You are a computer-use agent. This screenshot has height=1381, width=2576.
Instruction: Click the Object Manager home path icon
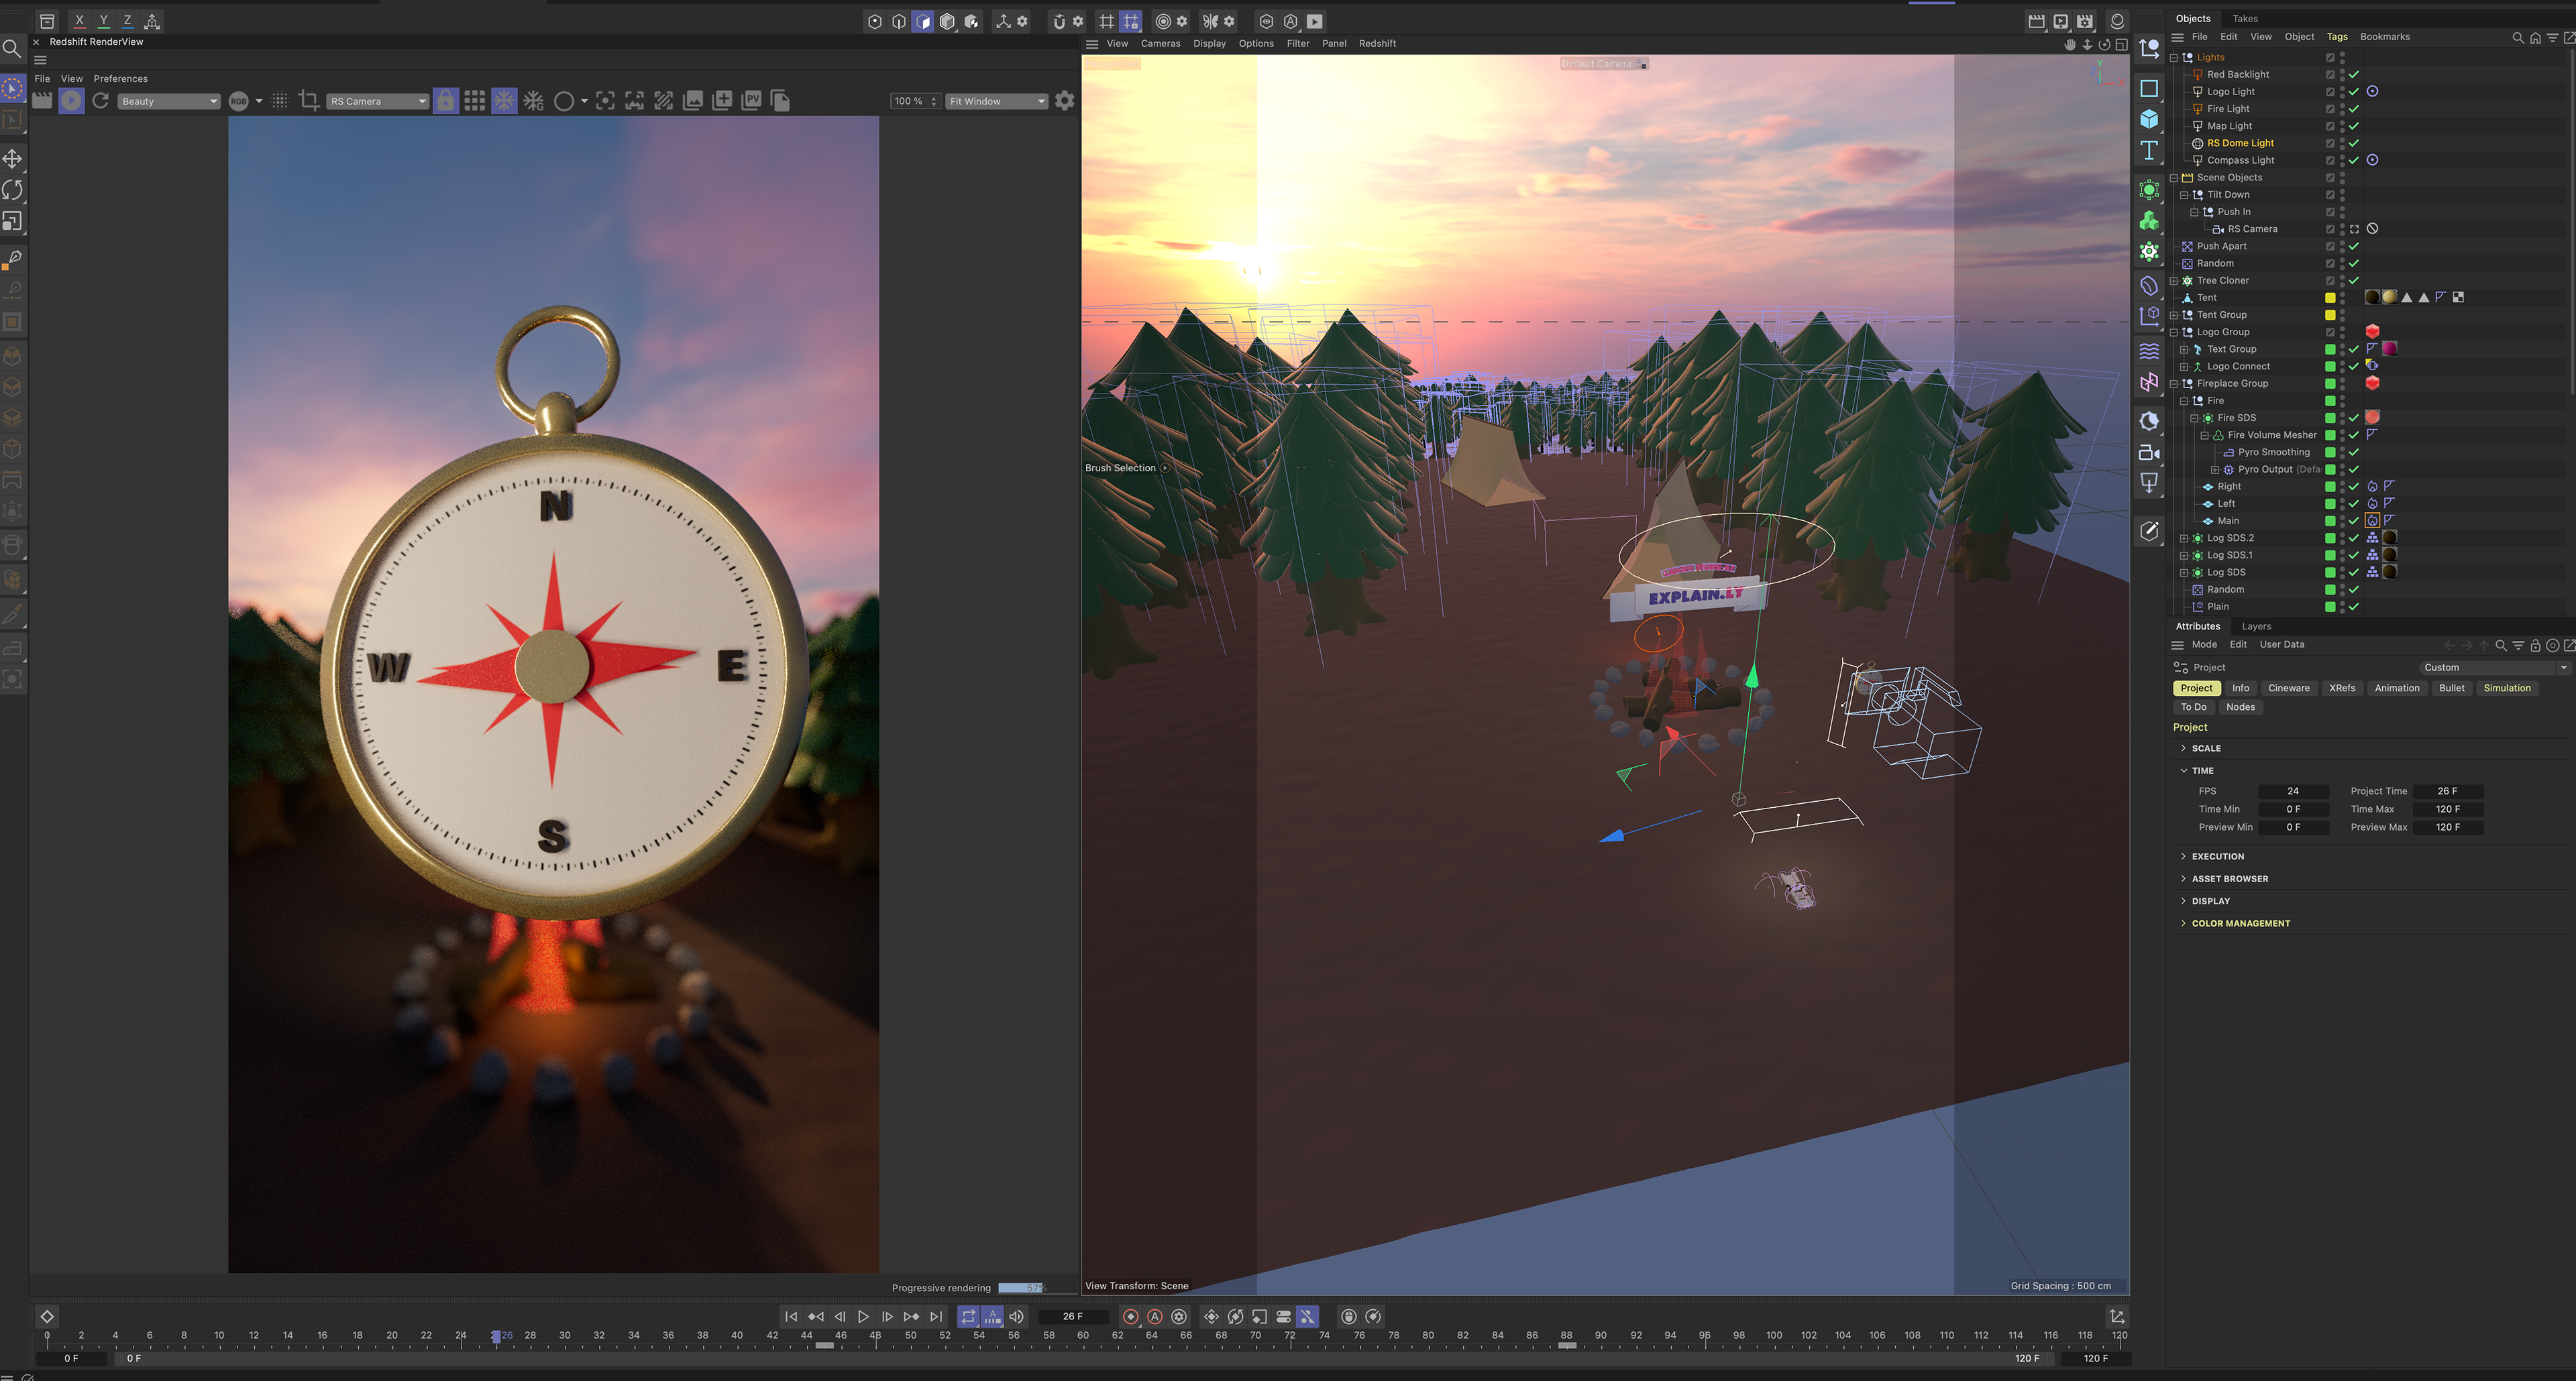click(x=2535, y=37)
